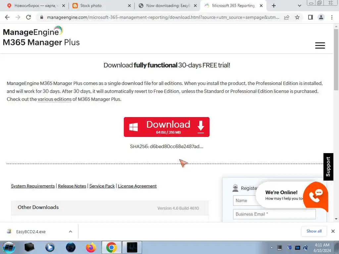Click the security shield tray icon

pyautogui.click(x=289, y=248)
